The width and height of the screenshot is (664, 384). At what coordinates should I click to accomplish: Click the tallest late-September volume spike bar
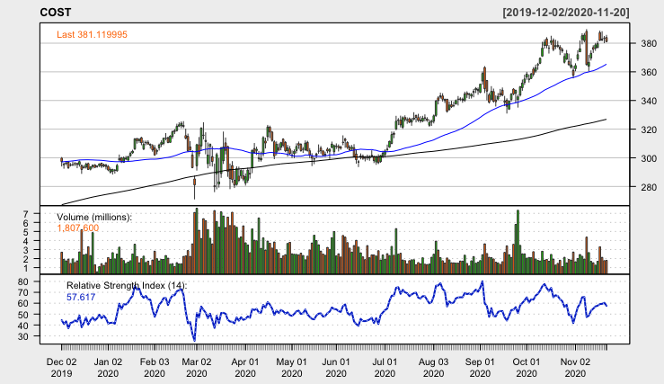[x=518, y=242]
